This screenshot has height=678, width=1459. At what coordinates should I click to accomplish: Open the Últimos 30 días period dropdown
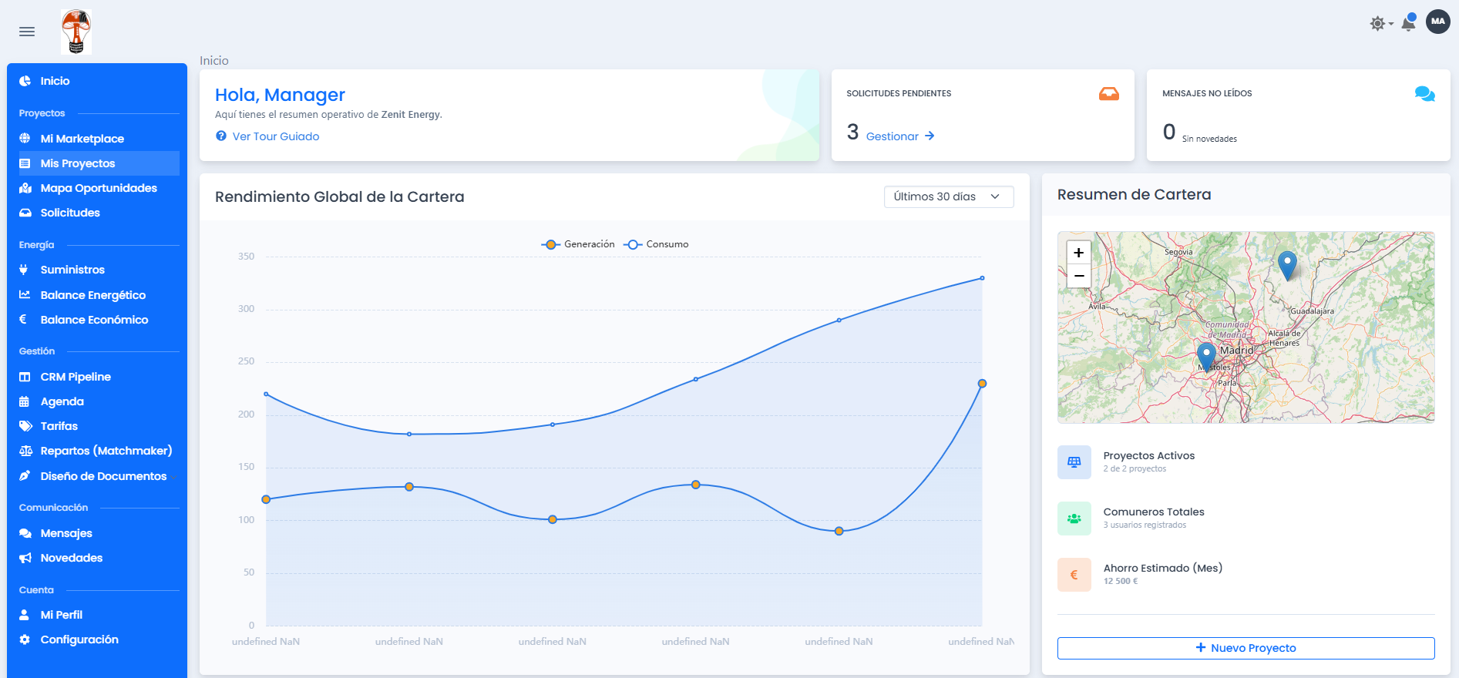[x=948, y=196]
